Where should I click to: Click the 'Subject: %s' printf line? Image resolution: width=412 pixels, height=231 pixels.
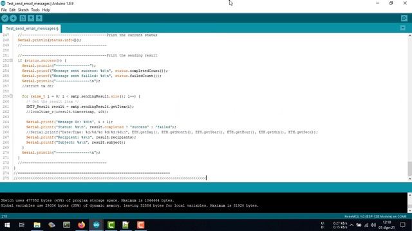(x=76, y=142)
